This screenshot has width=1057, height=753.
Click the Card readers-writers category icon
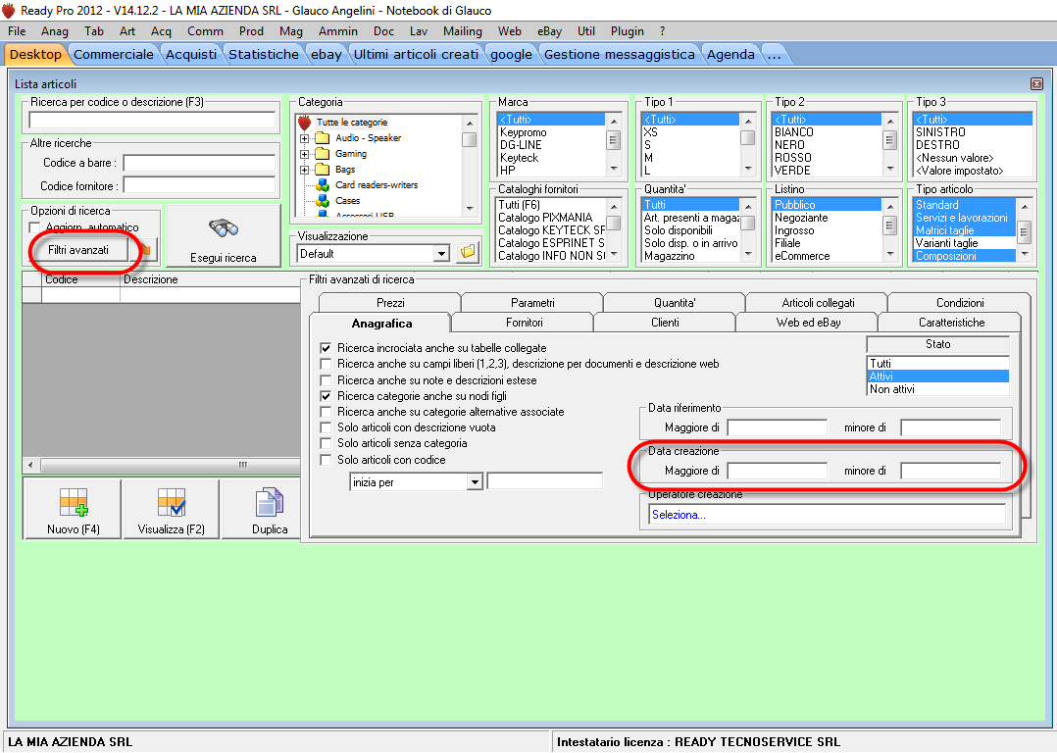point(323,184)
